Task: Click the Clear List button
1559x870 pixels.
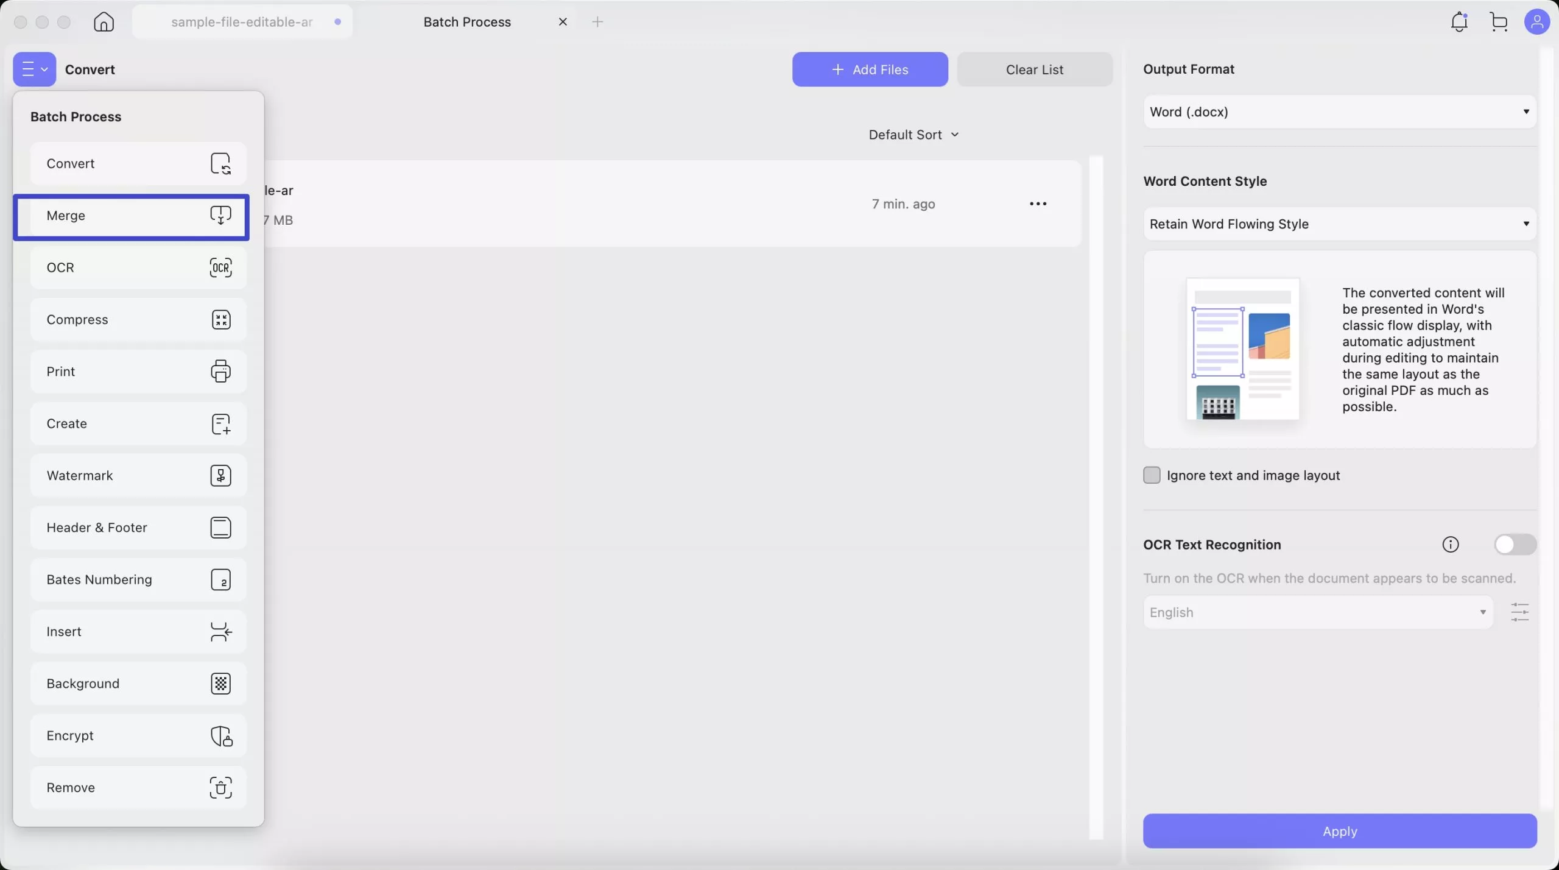Action: click(1035, 69)
